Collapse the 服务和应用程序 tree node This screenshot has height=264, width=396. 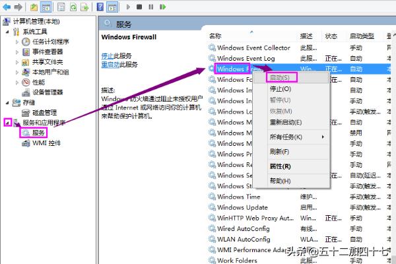[x=8, y=123]
